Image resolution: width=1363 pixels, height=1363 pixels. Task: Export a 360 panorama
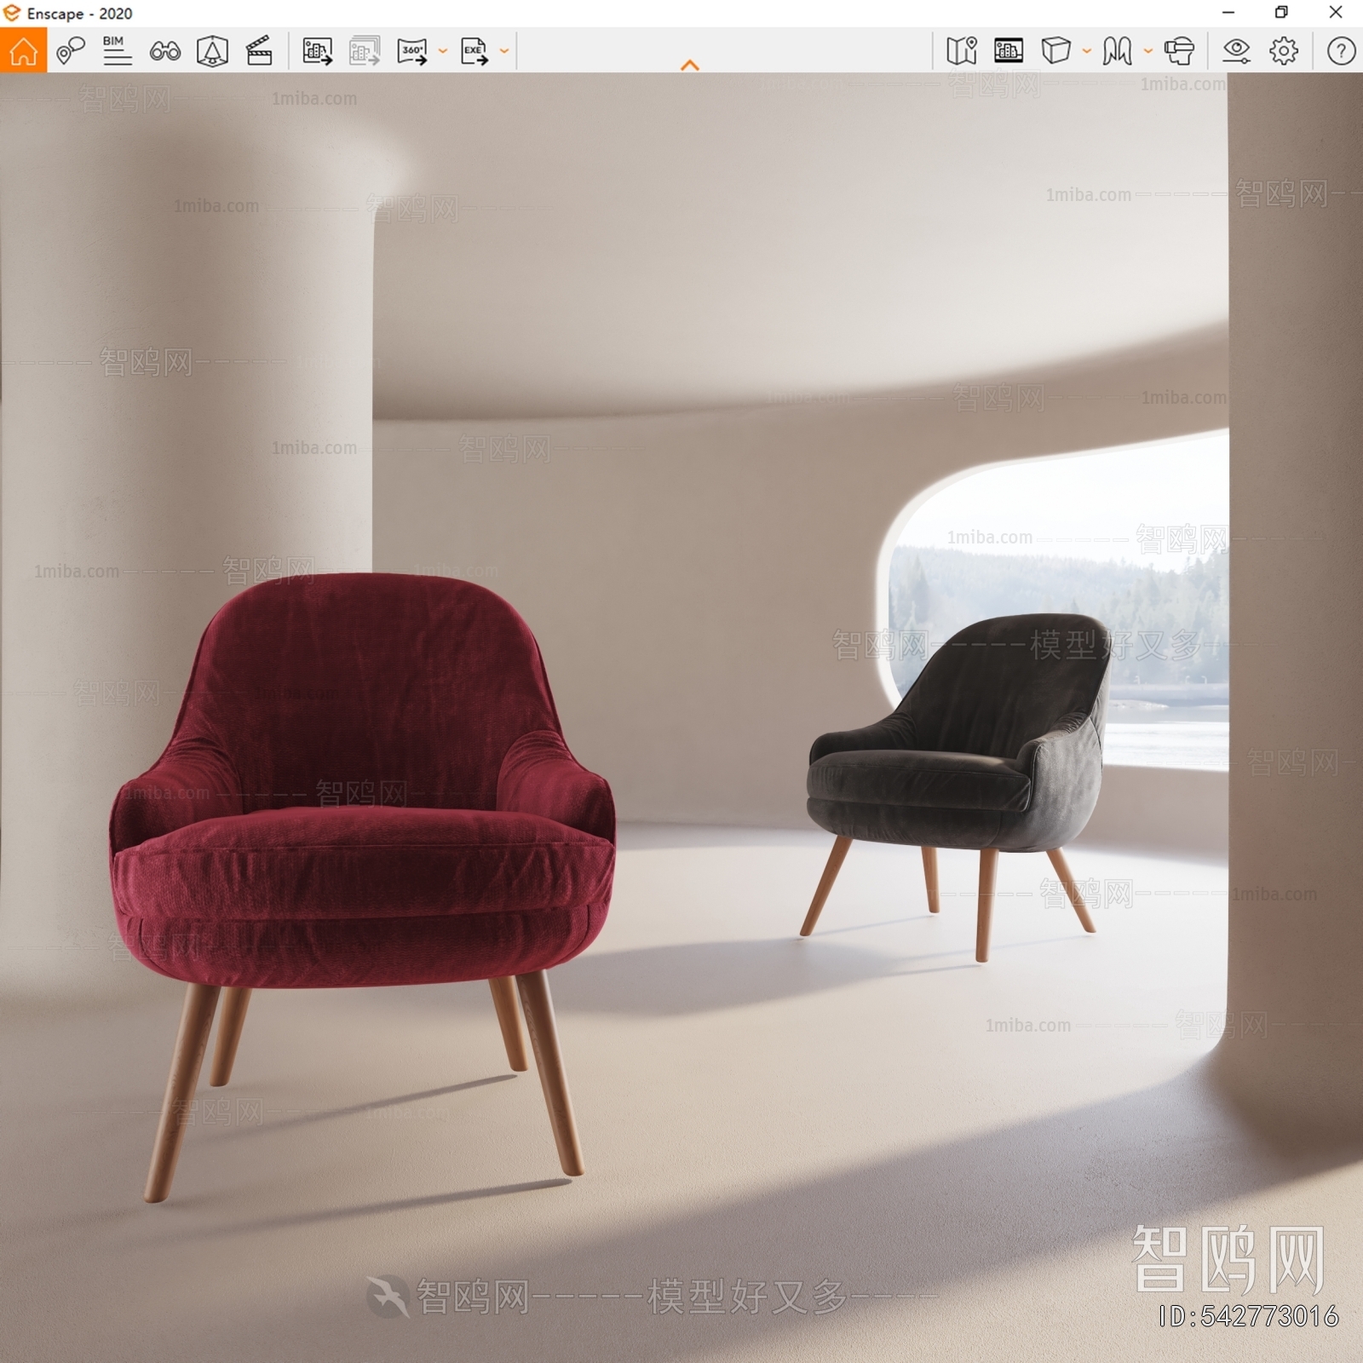(413, 51)
